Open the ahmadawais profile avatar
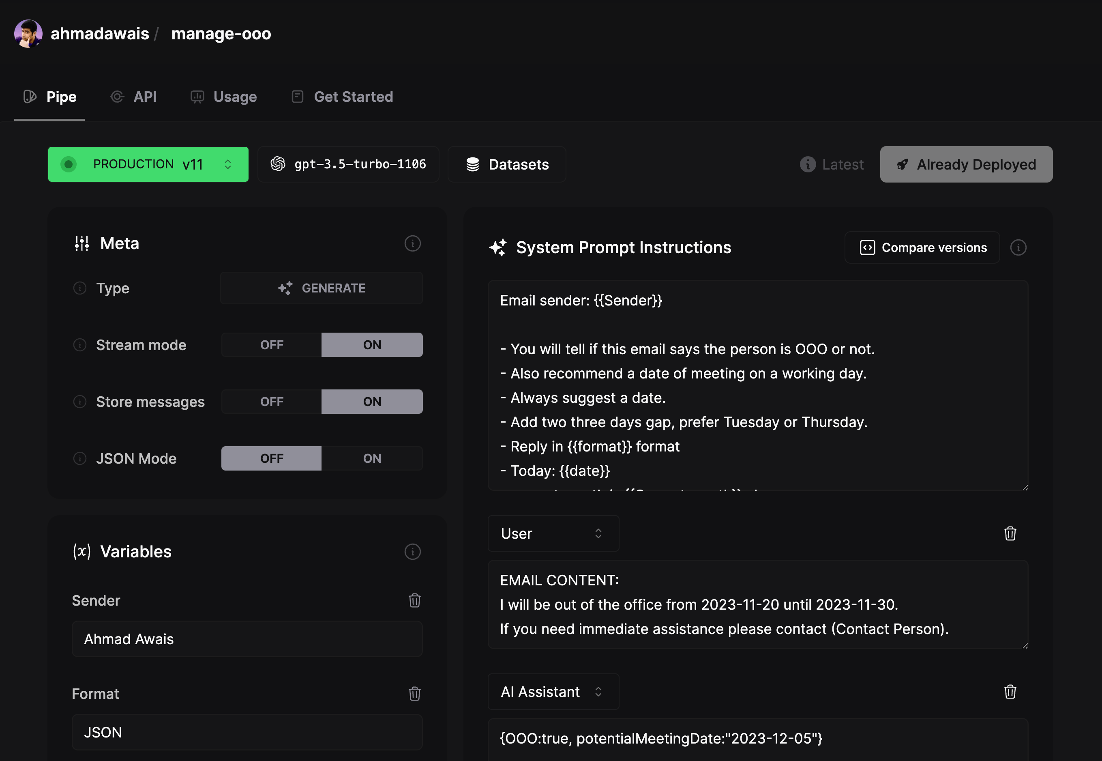This screenshot has width=1102, height=761. point(28,33)
